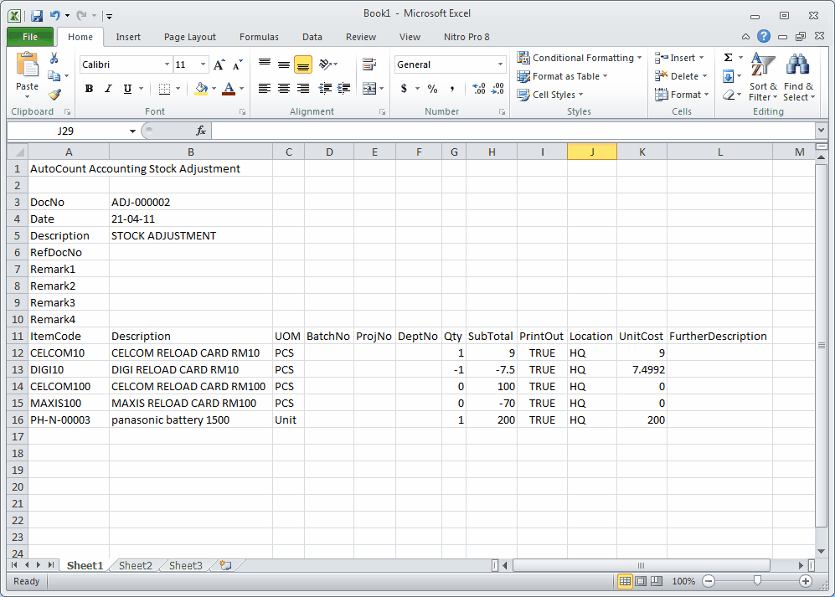Click the Orientation text angle icon

[x=325, y=64]
